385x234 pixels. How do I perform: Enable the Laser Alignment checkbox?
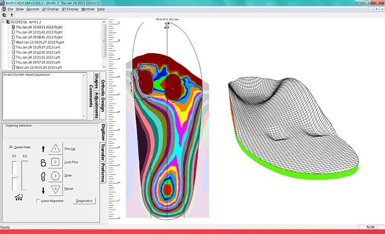point(37,201)
